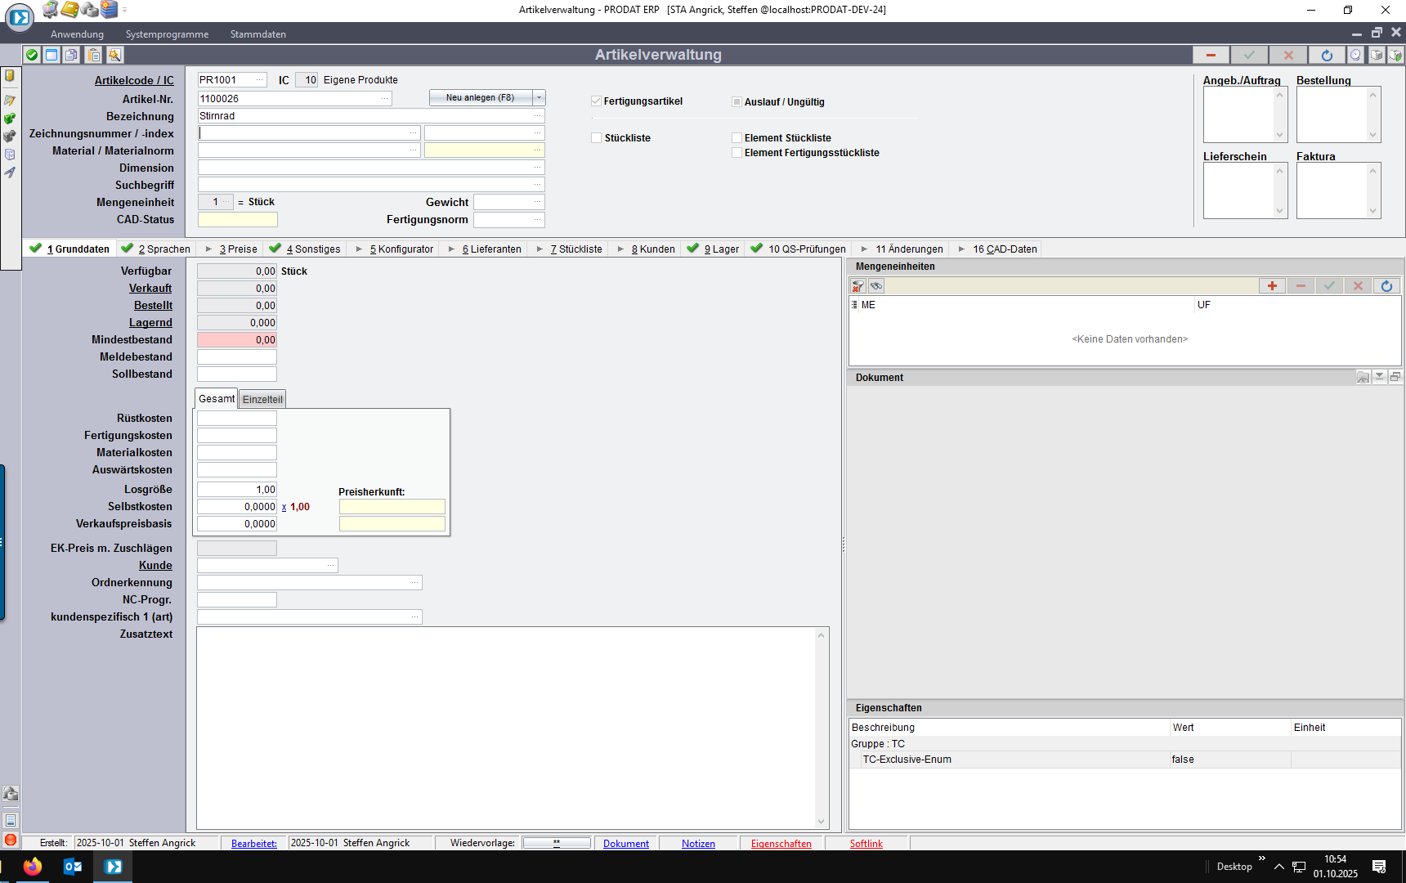Screen dimensions: 1406x883
Task: Open the Softlink link in status bar
Action: coord(866,844)
